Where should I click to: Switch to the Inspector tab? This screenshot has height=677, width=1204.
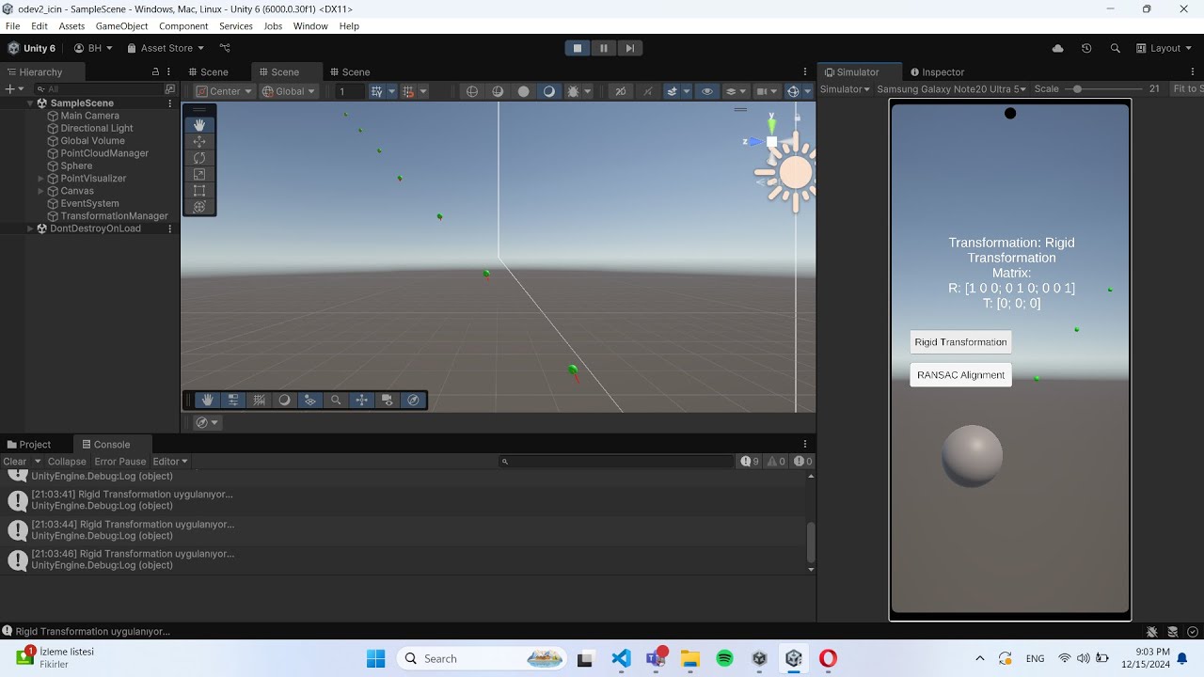(x=936, y=72)
